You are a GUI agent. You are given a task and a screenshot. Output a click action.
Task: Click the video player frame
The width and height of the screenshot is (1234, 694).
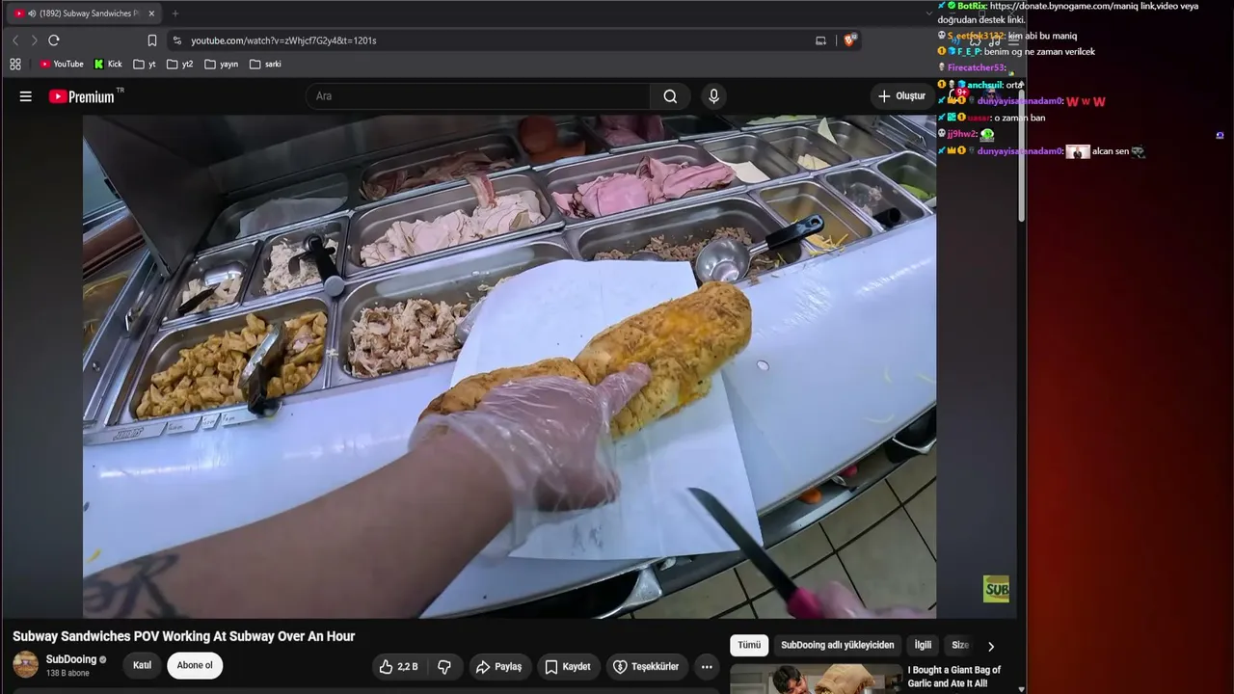click(509, 366)
